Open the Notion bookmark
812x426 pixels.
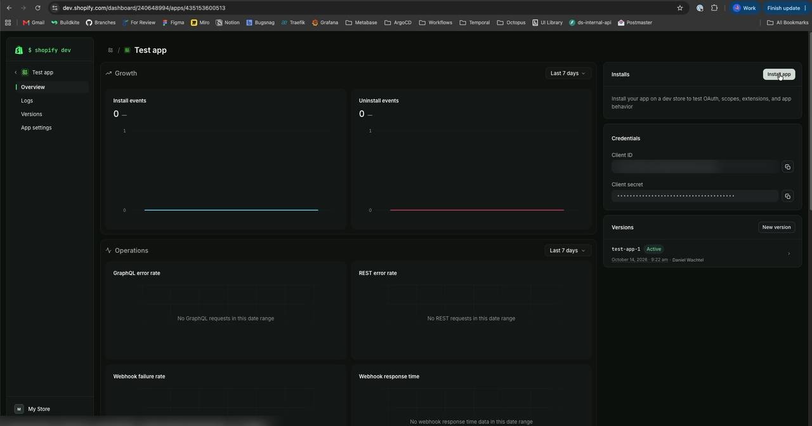[228, 23]
